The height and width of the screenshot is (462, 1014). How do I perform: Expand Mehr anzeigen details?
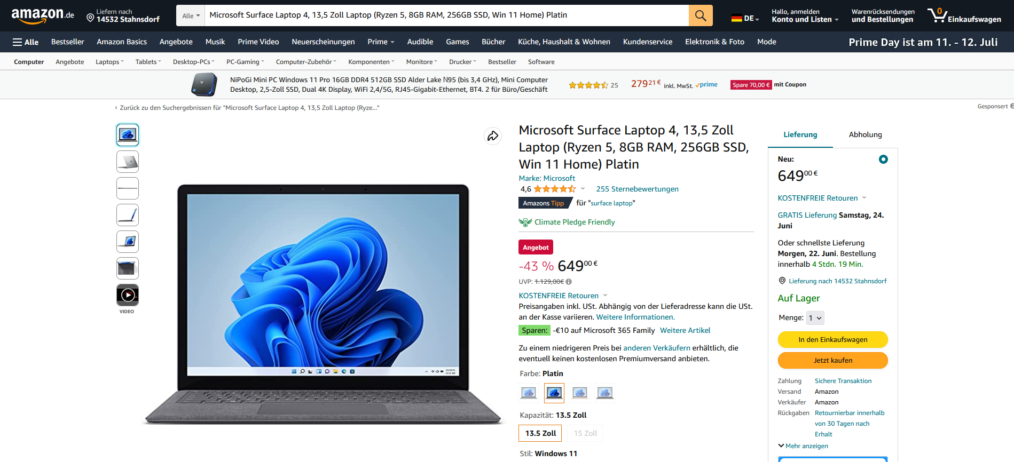coord(803,446)
